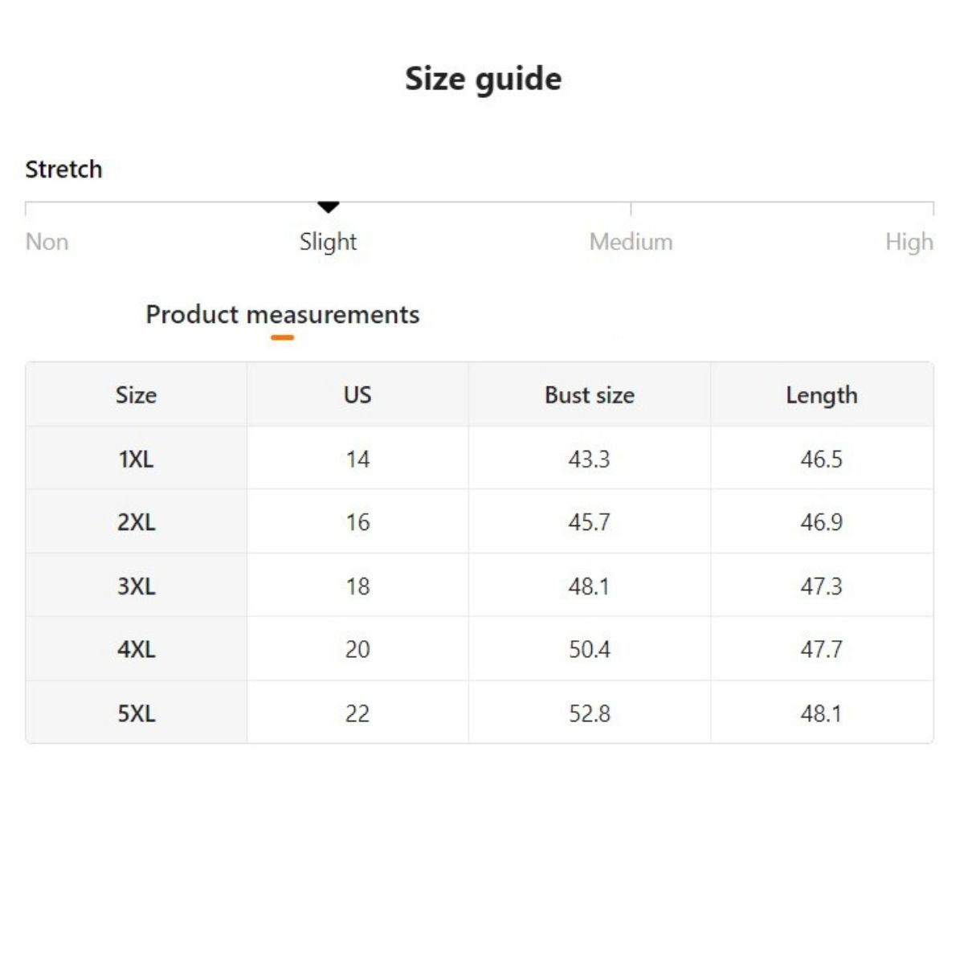Select the Bust size column header
This screenshot has width=964, height=964.
click(589, 395)
